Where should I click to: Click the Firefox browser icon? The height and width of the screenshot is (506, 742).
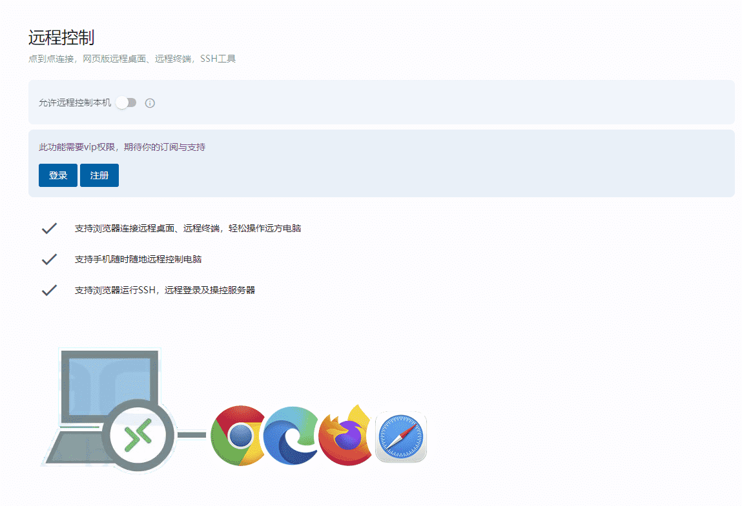coord(345,435)
